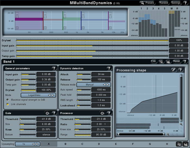The width and height of the screenshot is (190, 148).
Task: Click the Processor Ratio value field
Action: click(x=101, y=124)
